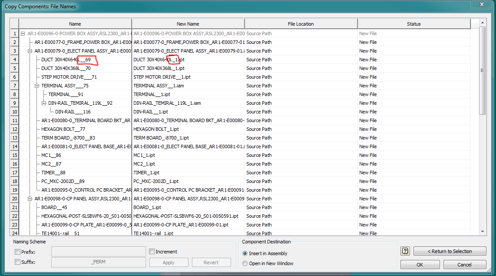The width and height of the screenshot is (496, 276).
Task: Select the DUCT 30X40X368L__70 tree row
Action: 65,68
